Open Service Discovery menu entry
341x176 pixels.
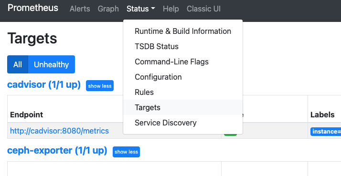click(183, 123)
